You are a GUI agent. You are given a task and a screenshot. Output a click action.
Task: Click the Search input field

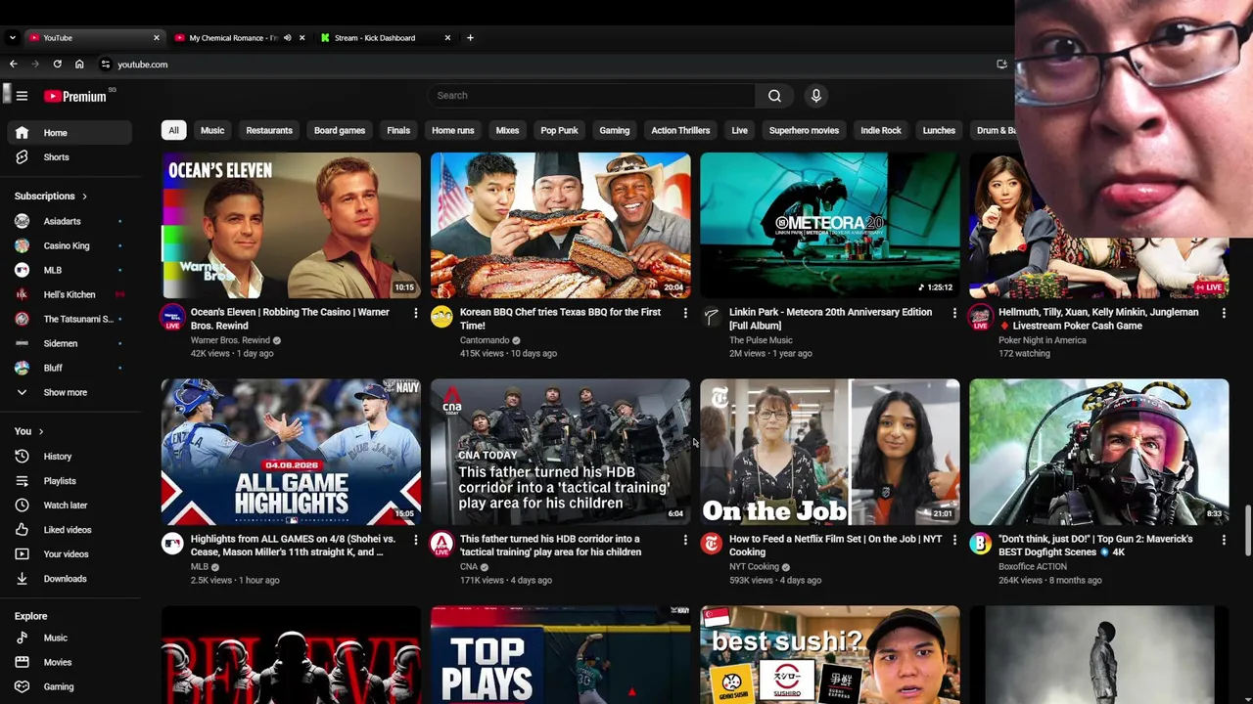(591, 96)
